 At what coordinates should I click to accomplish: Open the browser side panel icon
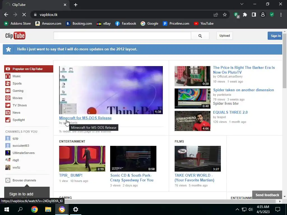(x=254, y=15)
